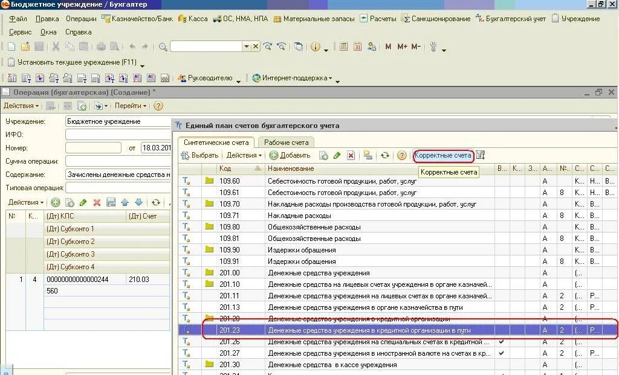Expand the arrow next to Установить текущее учреждение
Image resolution: width=619 pixels, height=375 pixels.
[143, 65]
